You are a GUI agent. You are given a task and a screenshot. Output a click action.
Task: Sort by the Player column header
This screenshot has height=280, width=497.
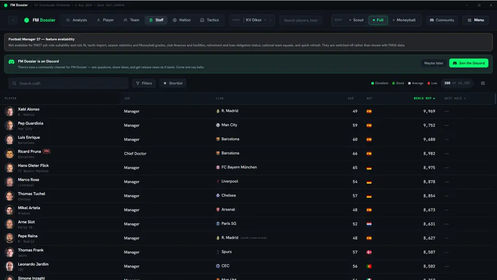tap(10, 98)
